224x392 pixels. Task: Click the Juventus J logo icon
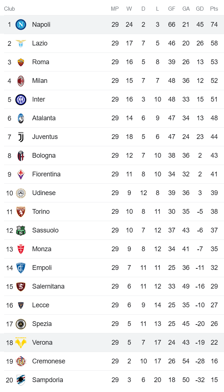[x=21, y=137]
